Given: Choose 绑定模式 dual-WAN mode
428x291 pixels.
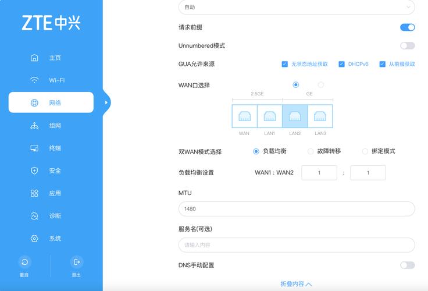Looking at the screenshot, I should [x=365, y=151].
